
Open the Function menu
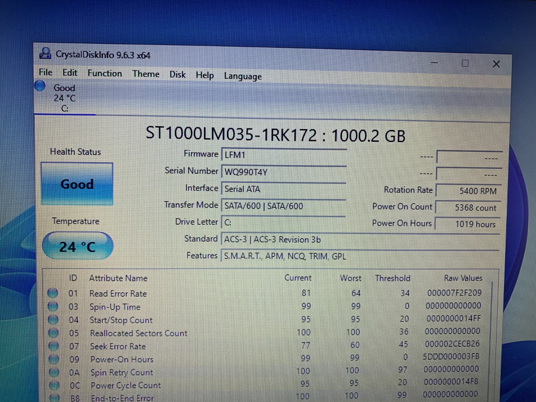point(105,73)
